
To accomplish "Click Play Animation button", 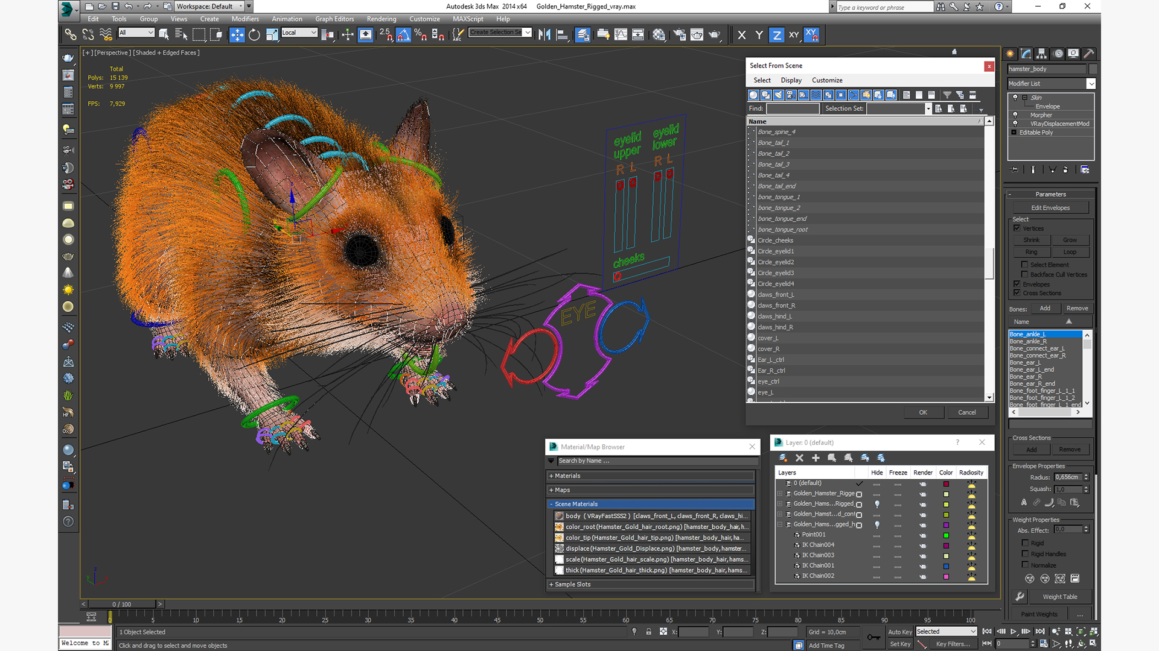I will [x=1014, y=631].
